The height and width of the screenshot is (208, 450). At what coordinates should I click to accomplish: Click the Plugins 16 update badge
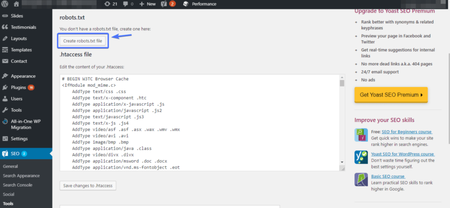tap(31, 88)
